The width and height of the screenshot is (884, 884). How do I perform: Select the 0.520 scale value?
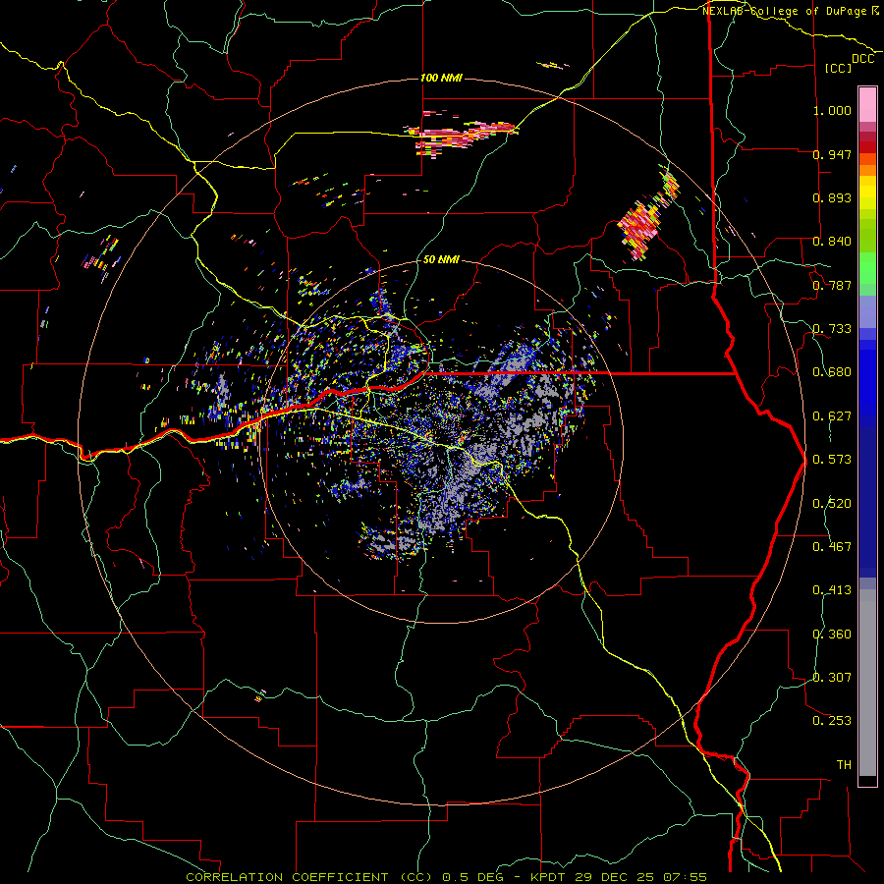click(832, 504)
